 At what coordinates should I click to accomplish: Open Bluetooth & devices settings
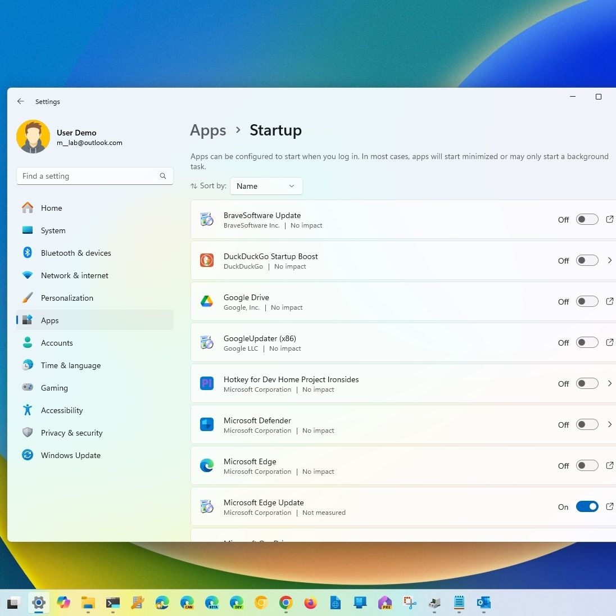[x=94, y=252]
